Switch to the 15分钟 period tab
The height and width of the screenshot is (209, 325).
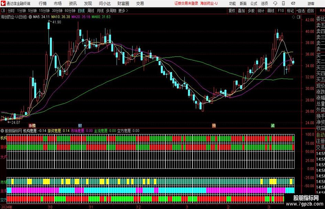point(44,11)
